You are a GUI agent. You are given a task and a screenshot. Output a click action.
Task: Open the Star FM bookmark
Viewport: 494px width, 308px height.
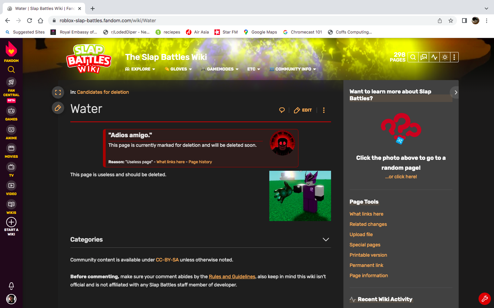tap(226, 32)
